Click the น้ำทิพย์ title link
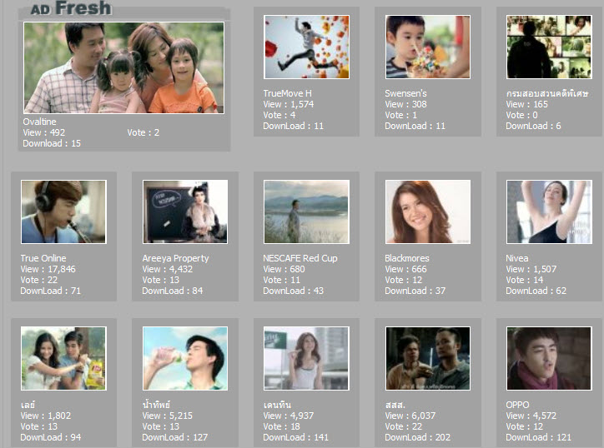604x448 pixels. 156,404
